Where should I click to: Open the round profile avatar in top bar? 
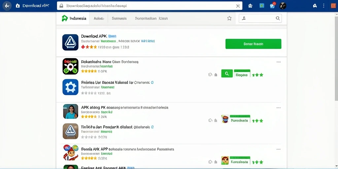[283, 6]
